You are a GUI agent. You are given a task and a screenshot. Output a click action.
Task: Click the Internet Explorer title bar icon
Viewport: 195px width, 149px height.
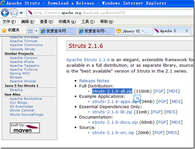click(x=3, y=3)
